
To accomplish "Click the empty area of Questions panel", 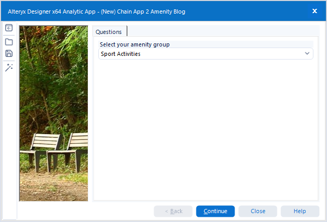I will pyautogui.click(x=206, y=129).
